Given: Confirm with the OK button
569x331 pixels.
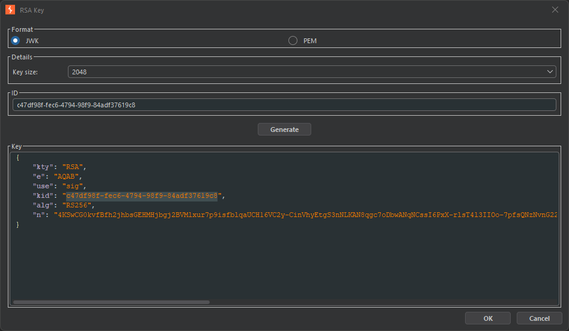Looking at the screenshot, I should click(x=488, y=318).
